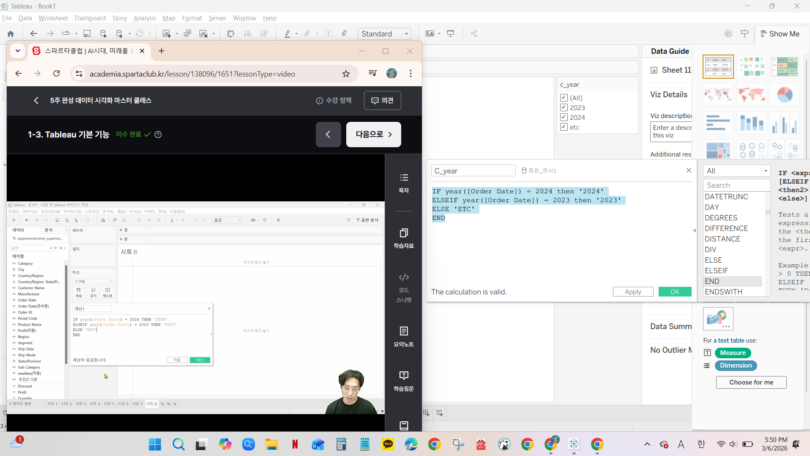Click Apply in the calculation editor
The width and height of the screenshot is (810, 456).
point(633,292)
